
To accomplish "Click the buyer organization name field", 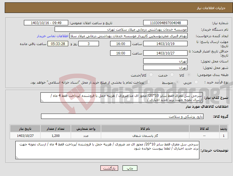I will [x=121, y=29].
